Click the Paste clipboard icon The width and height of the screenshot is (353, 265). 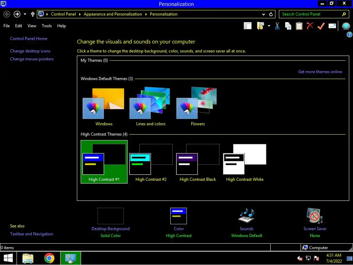[299, 26]
